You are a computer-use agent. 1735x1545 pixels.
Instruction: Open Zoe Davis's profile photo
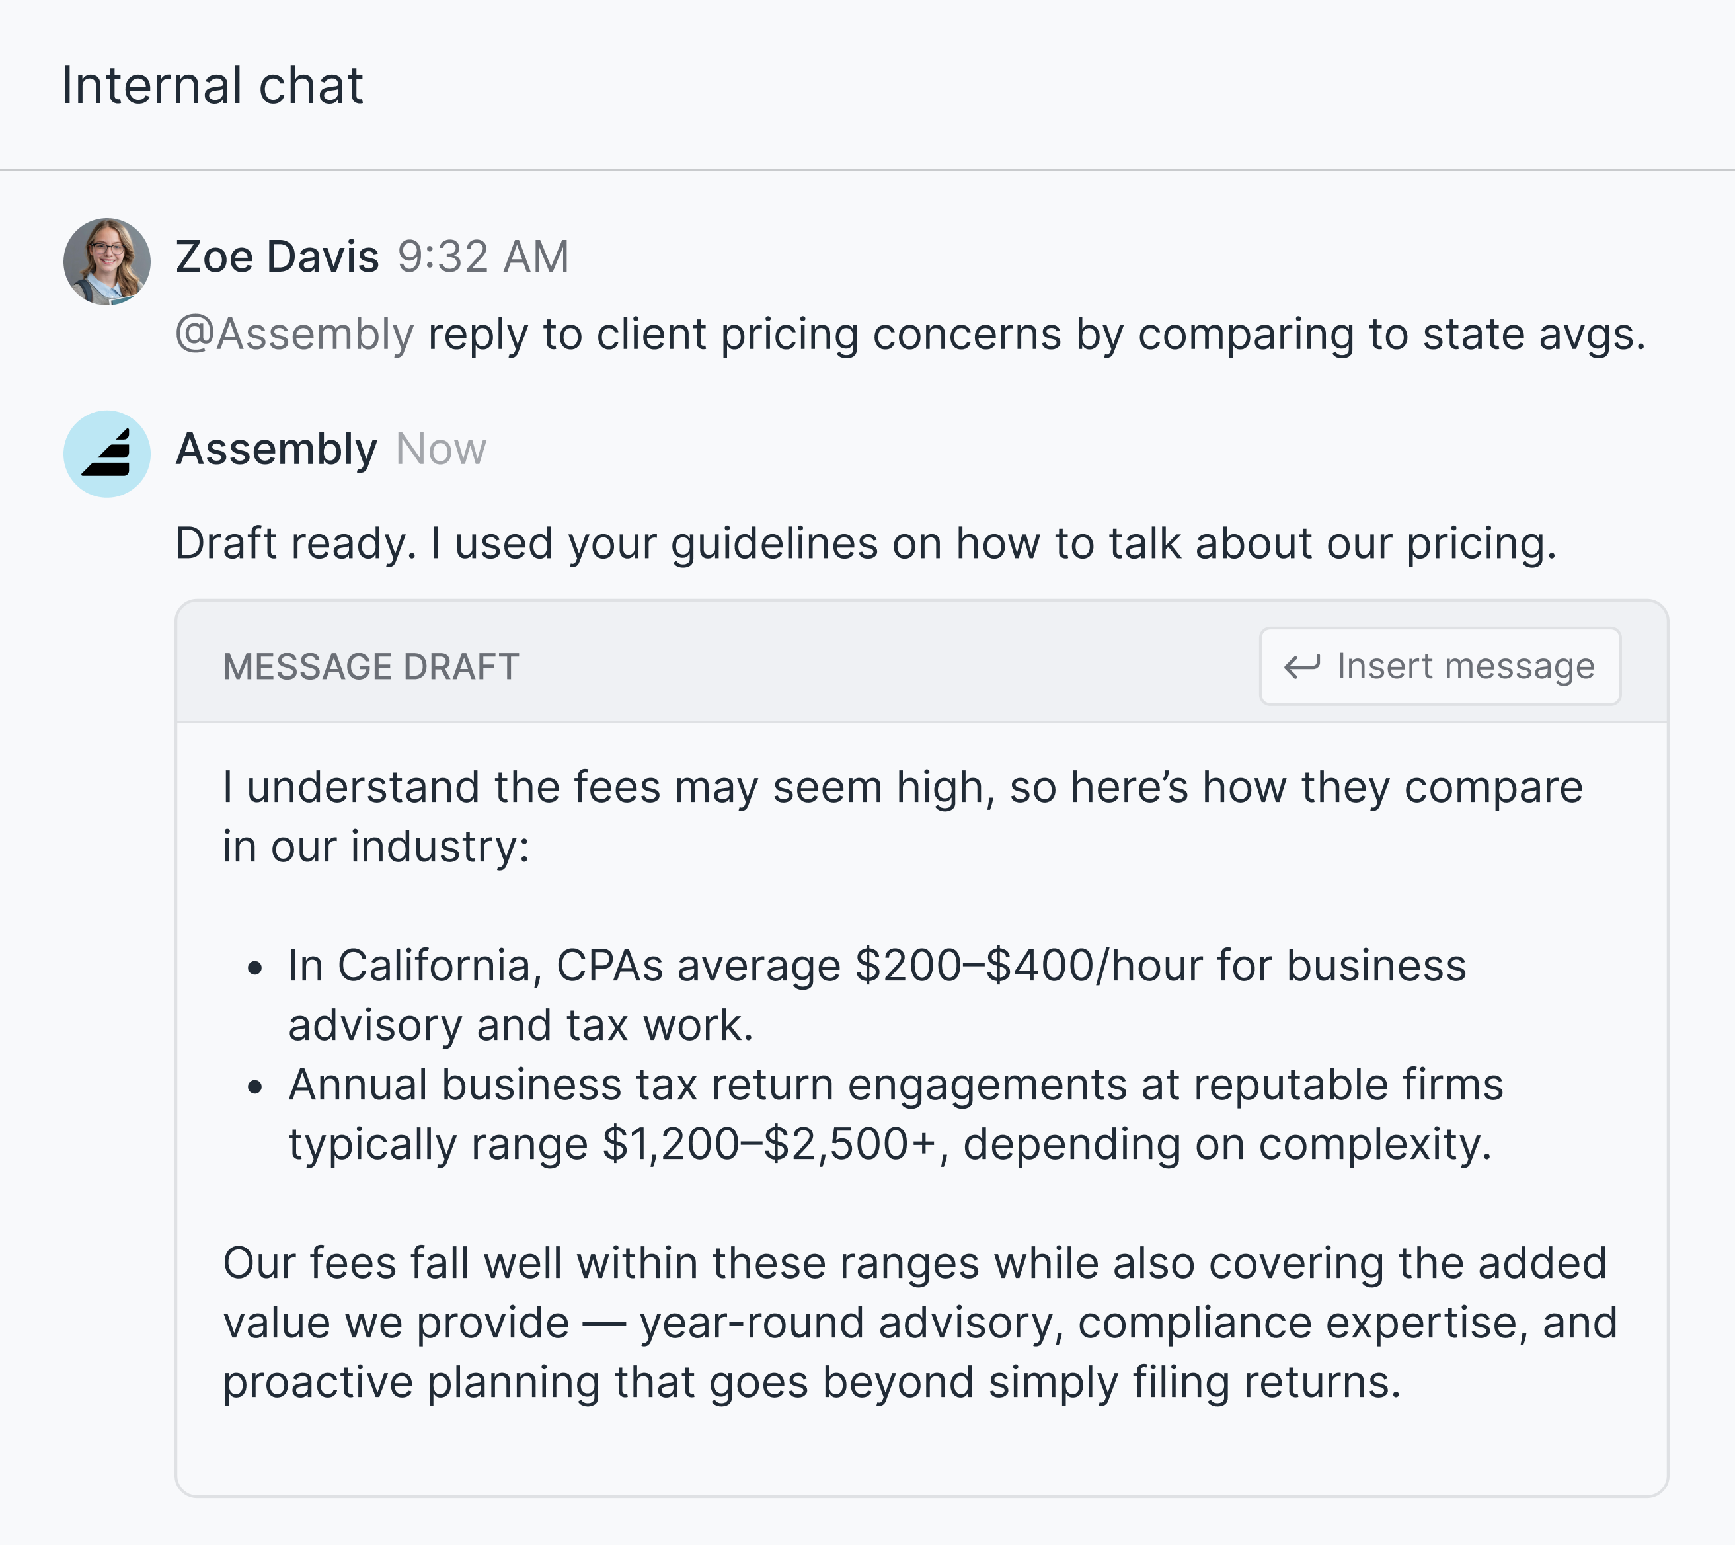point(107,261)
